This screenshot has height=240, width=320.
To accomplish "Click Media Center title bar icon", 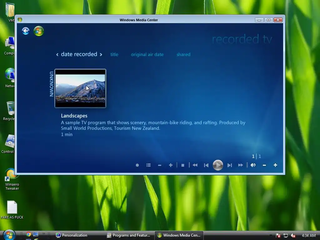I will 20,20.
